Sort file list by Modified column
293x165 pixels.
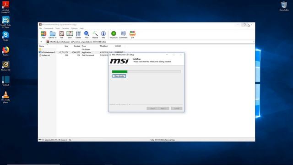pos(104,46)
